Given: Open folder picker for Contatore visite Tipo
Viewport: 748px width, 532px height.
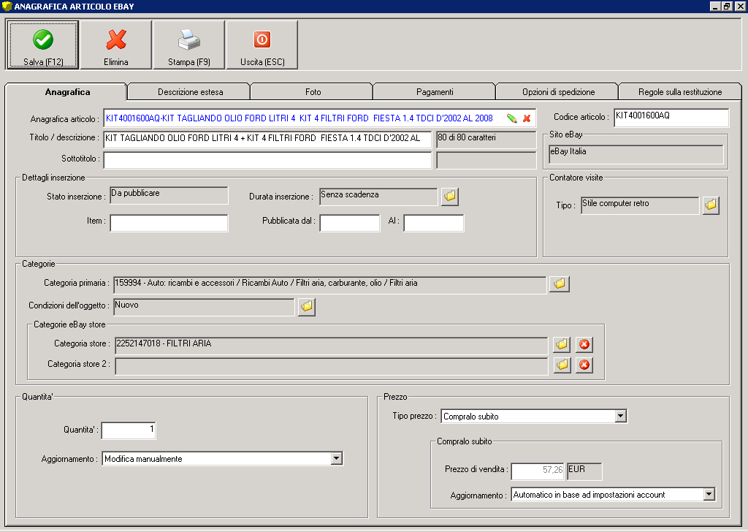Looking at the screenshot, I should 711,205.
